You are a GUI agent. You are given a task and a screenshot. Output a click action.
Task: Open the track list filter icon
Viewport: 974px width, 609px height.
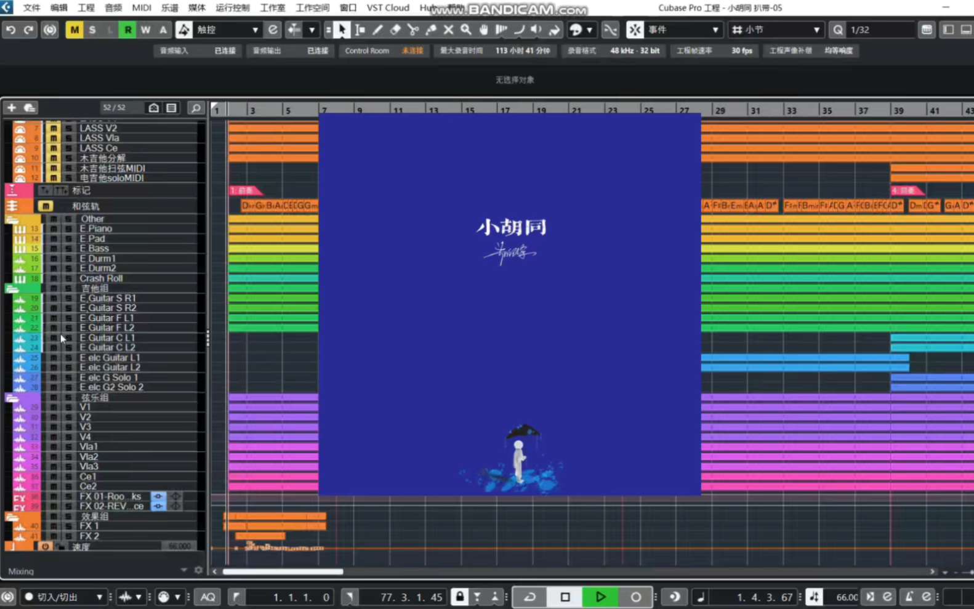point(171,108)
